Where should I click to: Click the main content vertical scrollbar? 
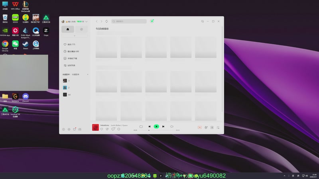click(x=222, y=69)
